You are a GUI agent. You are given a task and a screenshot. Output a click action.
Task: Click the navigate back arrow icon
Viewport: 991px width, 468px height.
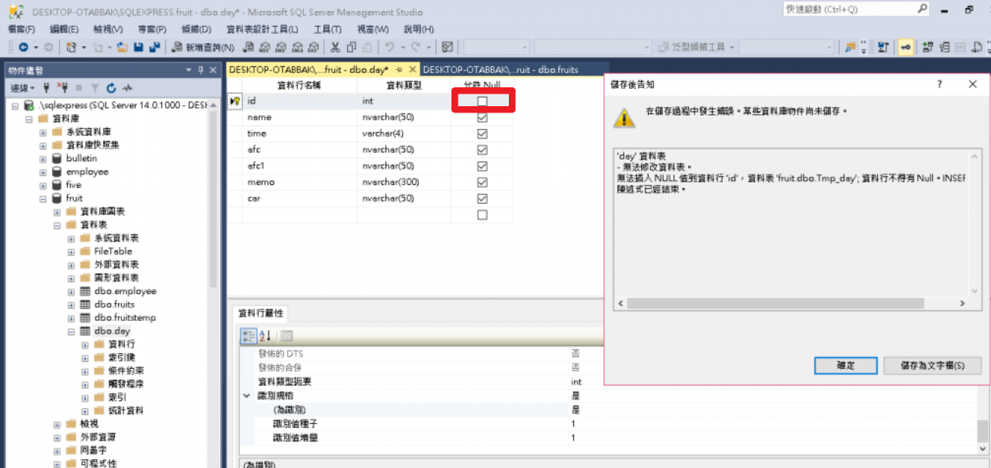pos(23,47)
